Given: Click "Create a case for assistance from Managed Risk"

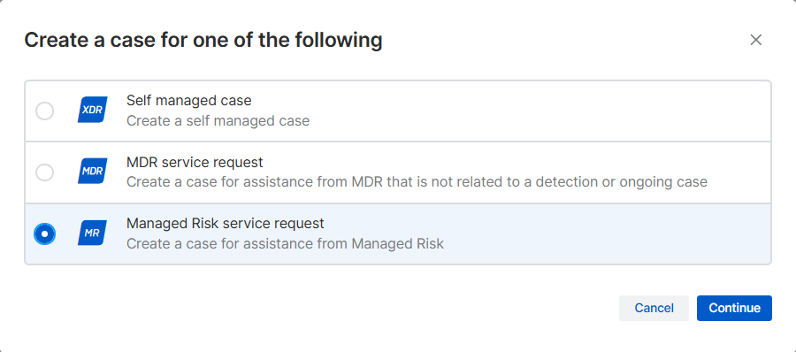Looking at the screenshot, I should [285, 244].
